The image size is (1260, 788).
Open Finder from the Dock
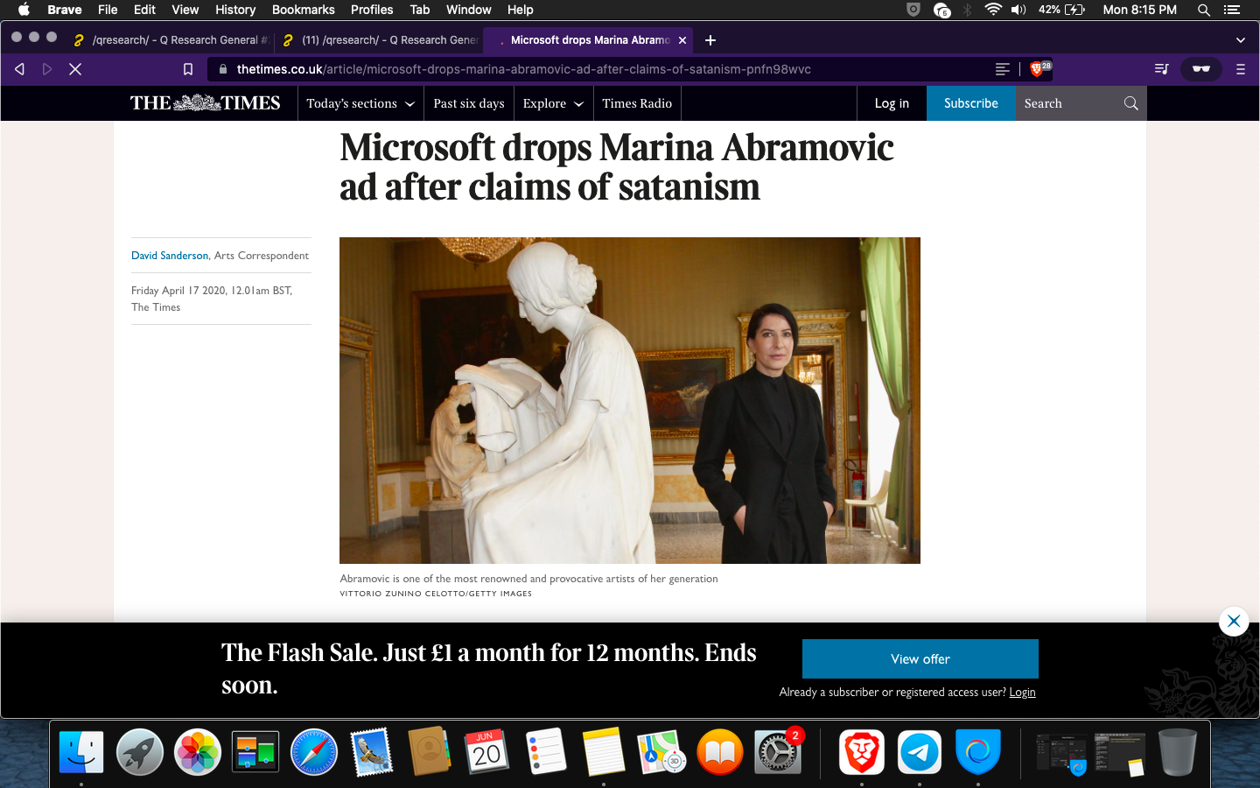coord(81,752)
